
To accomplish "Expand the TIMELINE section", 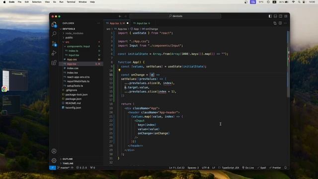I will [68, 164].
